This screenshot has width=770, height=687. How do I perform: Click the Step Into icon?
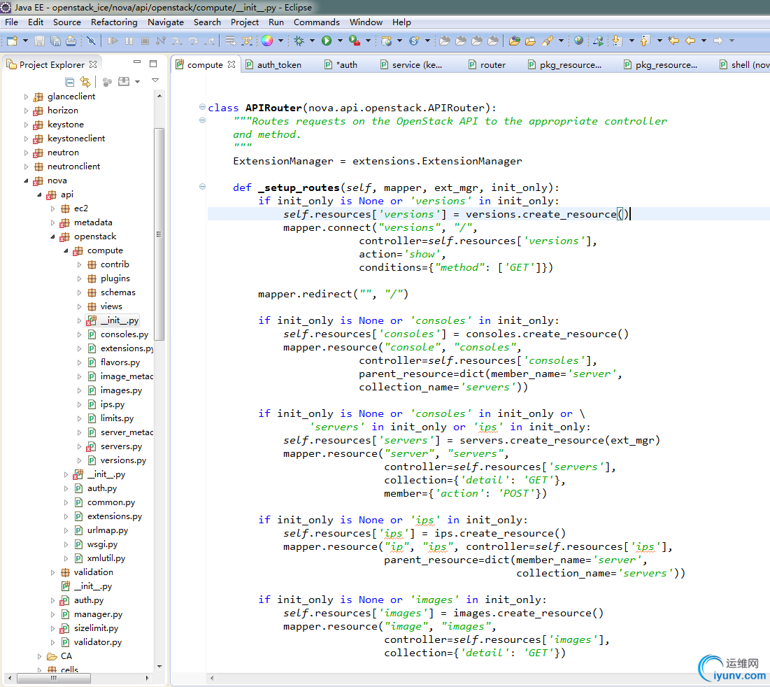click(x=177, y=41)
